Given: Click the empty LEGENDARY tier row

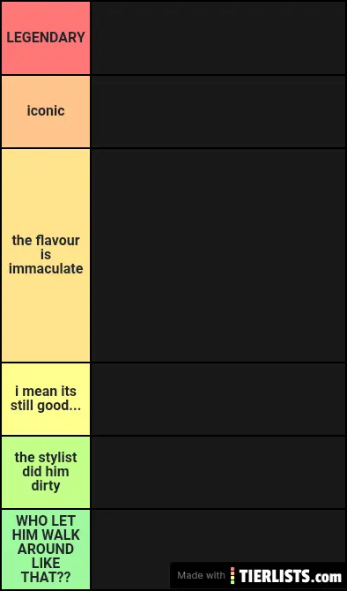Looking at the screenshot, I should coord(218,38).
